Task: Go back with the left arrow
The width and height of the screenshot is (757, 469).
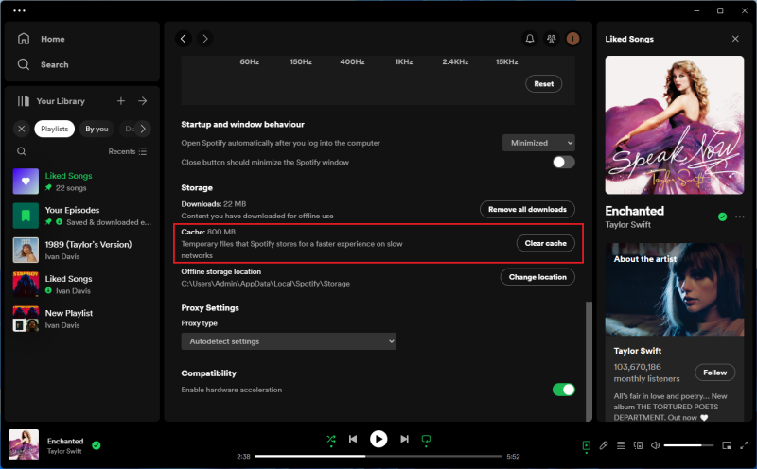Action: [x=183, y=39]
